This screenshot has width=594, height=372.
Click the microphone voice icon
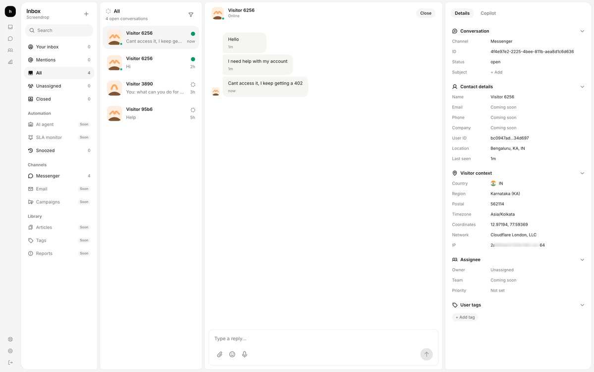tap(245, 355)
